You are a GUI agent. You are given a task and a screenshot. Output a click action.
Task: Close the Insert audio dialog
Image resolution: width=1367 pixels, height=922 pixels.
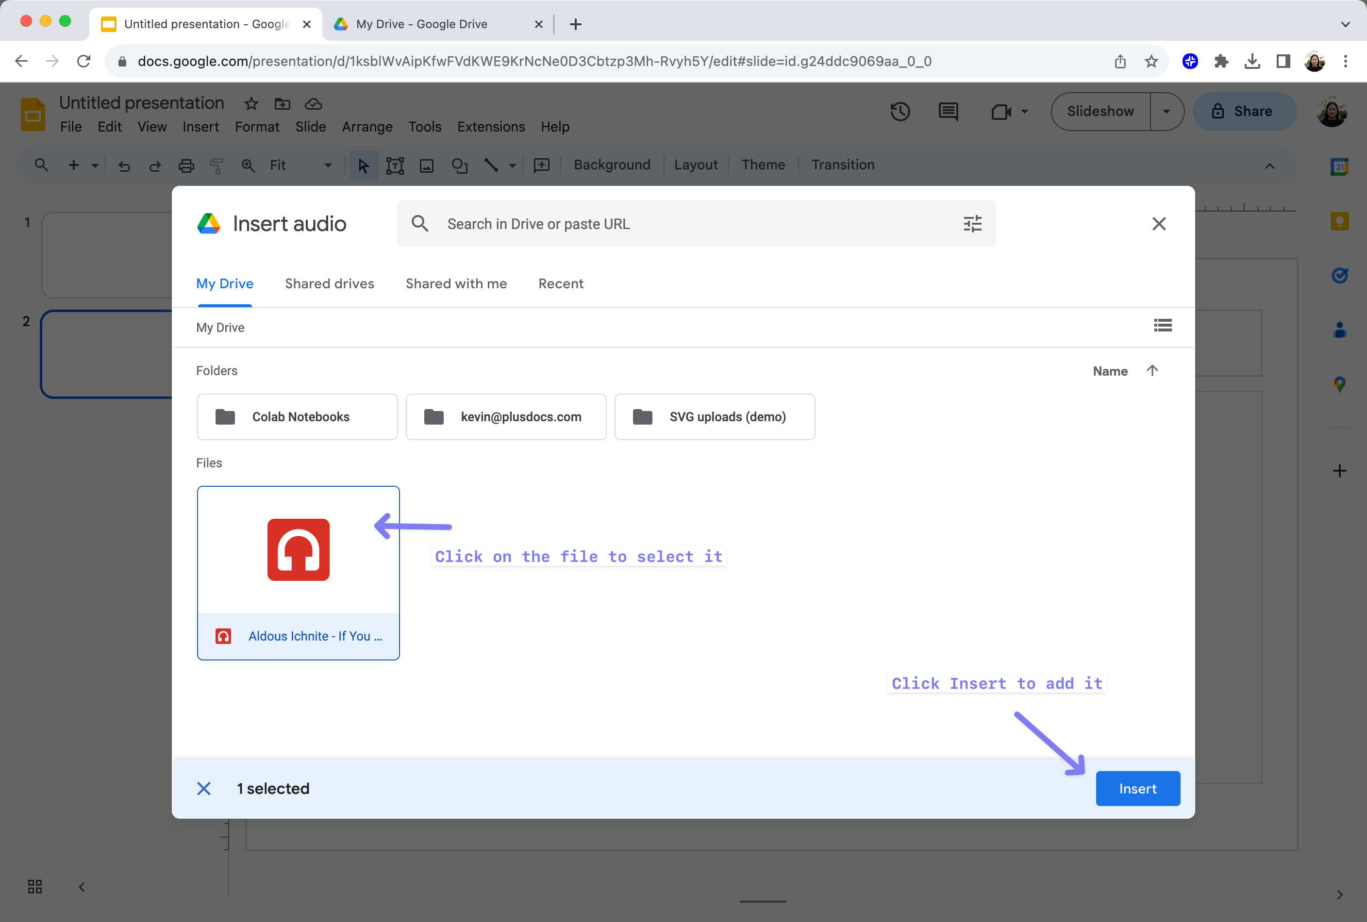point(1158,223)
